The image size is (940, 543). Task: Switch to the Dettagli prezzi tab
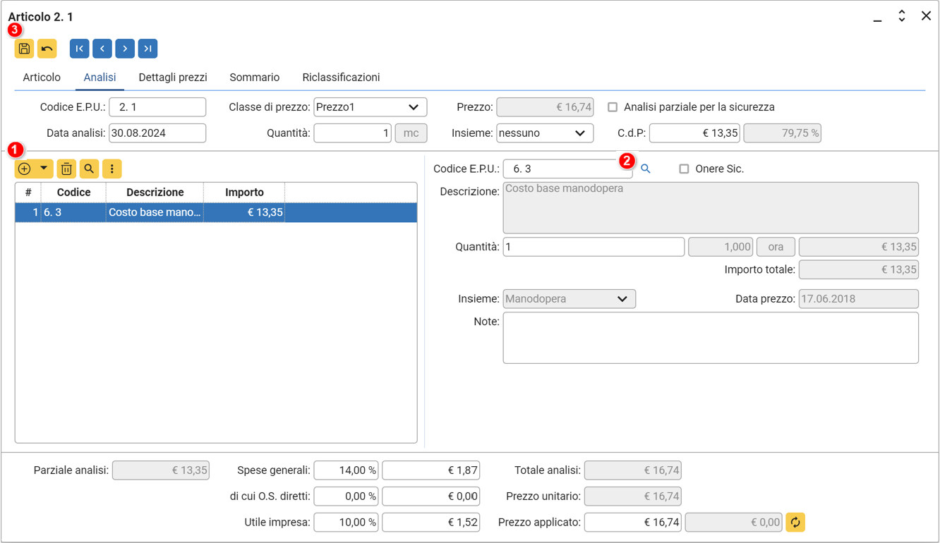(x=173, y=78)
